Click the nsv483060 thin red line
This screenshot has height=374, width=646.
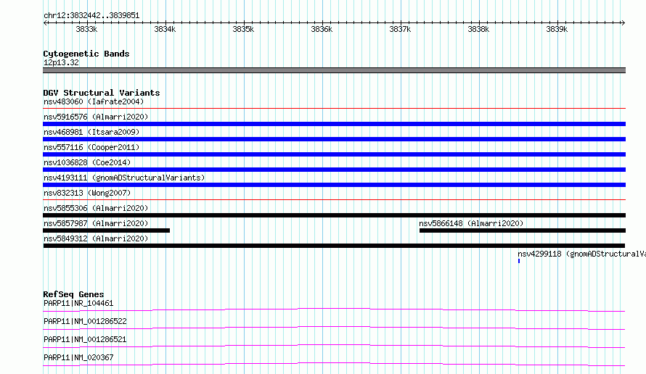(334, 109)
